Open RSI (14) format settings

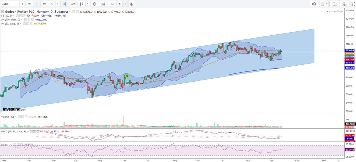tap(18, 145)
